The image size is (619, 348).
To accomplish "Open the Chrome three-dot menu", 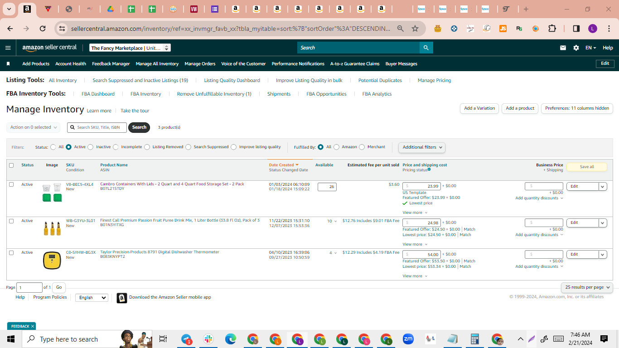I will click(x=609, y=29).
